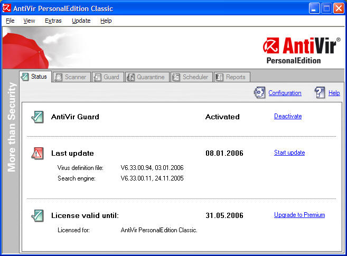Open the Extras menu
This screenshot has height=256, width=347.
53,21
